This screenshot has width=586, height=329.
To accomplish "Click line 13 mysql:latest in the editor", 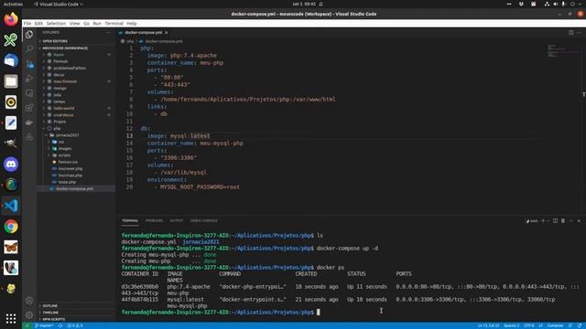I will (x=190, y=136).
